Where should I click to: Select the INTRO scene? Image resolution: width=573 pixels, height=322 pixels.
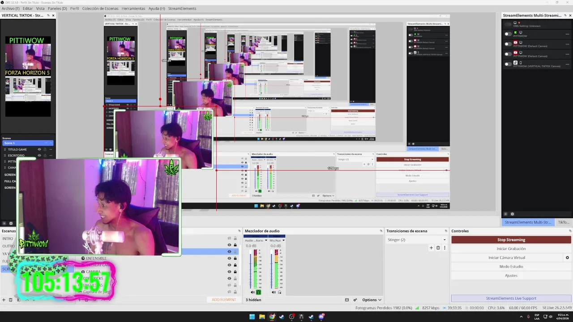click(8, 239)
